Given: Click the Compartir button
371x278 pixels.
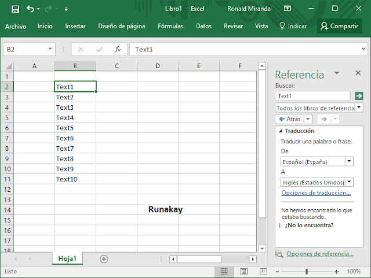Looking at the screenshot, I should click(339, 26).
